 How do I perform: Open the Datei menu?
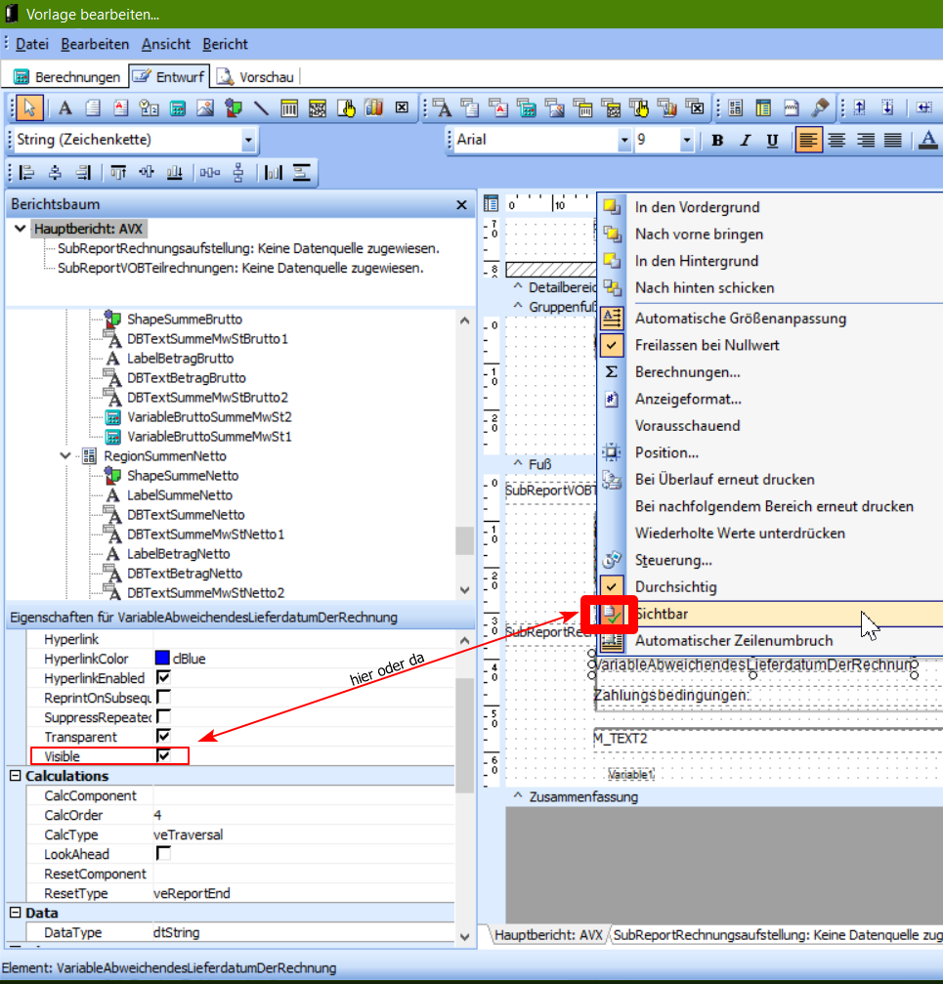coord(32,44)
